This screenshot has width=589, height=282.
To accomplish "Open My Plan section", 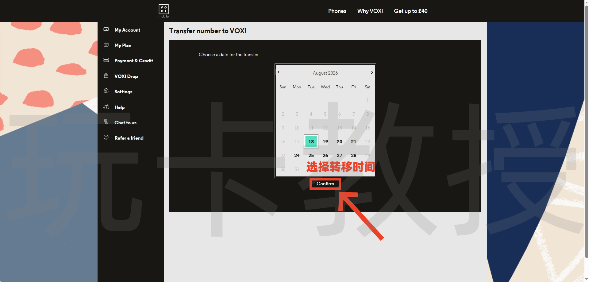I will tap(123, 45).
